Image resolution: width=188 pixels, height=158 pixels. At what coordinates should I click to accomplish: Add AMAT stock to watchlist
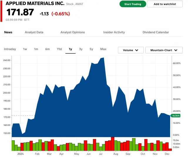tap(164, 4)
